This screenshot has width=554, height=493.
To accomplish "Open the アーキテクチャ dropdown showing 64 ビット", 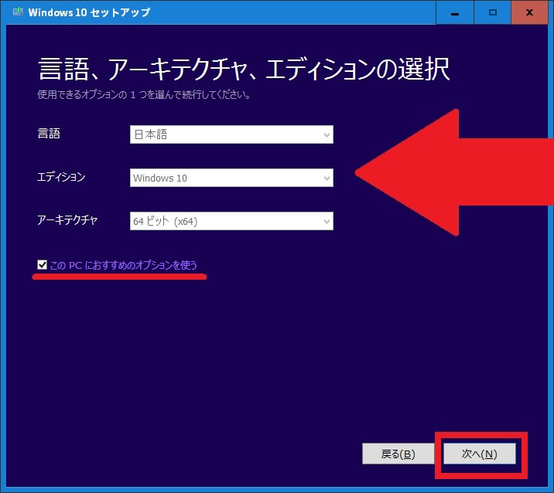I will (231, 221).
